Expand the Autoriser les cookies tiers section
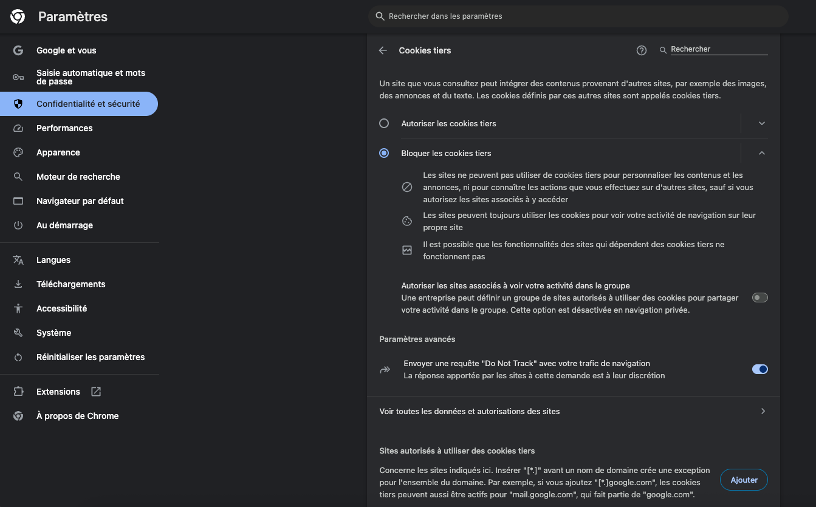Screen dimensions: 816x507 [761, 123]
